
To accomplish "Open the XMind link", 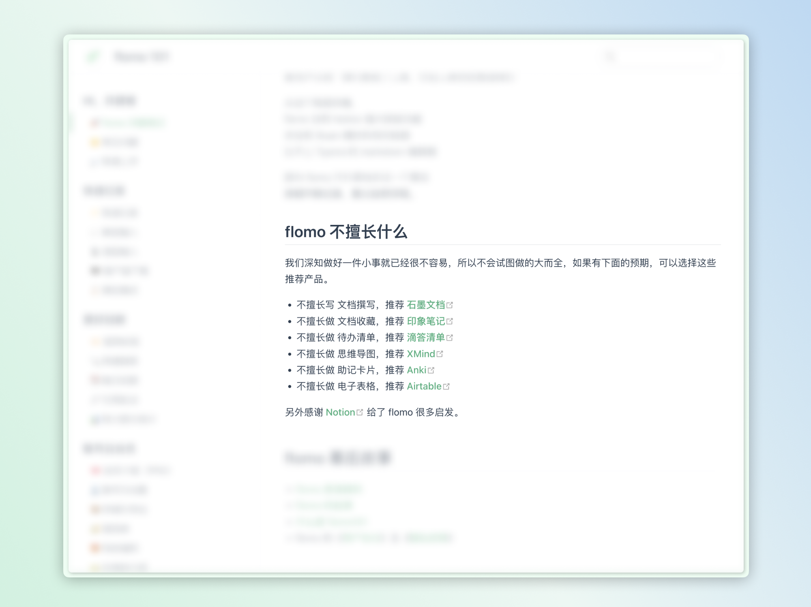I will coord(421,354).
